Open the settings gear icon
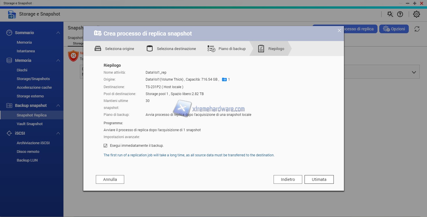427x217 pixels. pyautogui.click(x=416, y=14)
